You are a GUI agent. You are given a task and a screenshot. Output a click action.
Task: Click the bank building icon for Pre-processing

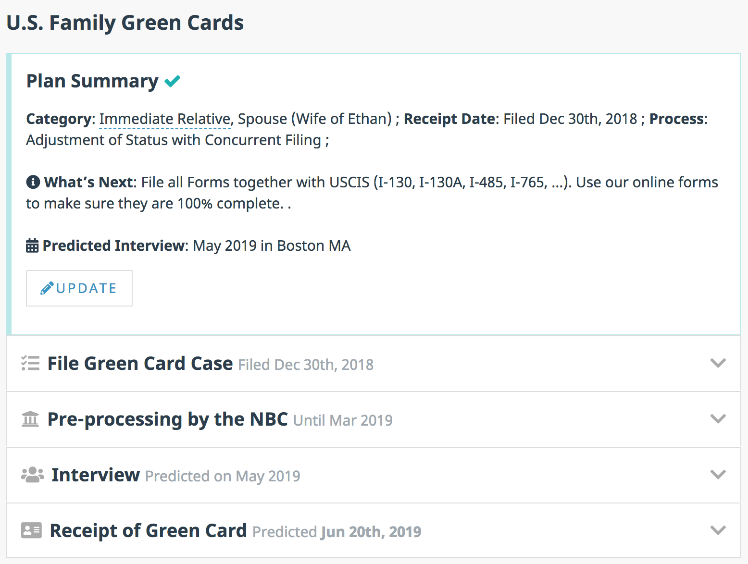[30, 419]
